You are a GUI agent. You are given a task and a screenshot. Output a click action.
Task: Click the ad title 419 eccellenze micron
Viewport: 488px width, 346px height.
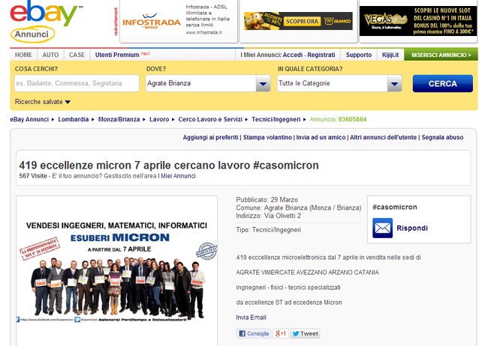(169, 166)
